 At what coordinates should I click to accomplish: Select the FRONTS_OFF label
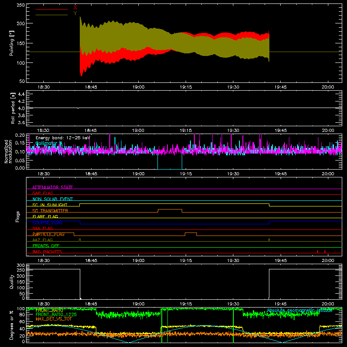(46, 246)
